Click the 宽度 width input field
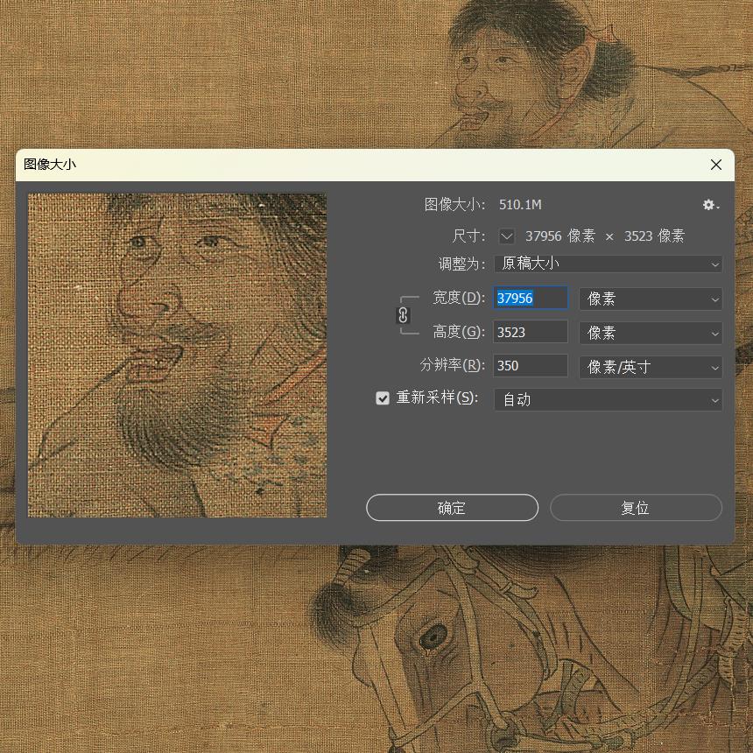The image size is (753, 753). pyautogui.click(x=531, y=299)
